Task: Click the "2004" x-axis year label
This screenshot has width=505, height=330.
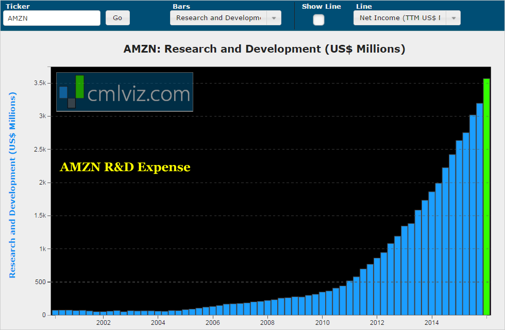Action: click(x=158, y=323)
